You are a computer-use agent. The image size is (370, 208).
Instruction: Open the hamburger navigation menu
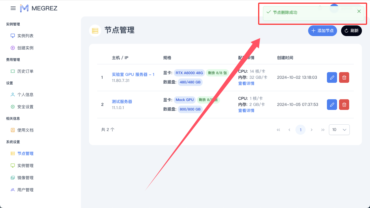13,8
